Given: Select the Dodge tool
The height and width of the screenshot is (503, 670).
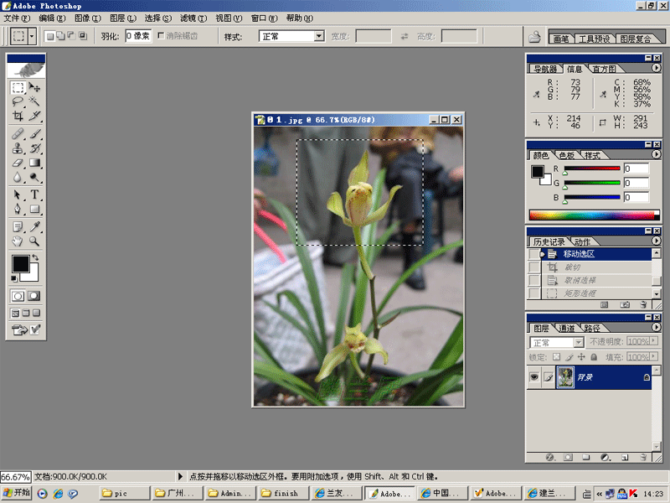Looking at the screenshot, I should click(34, 177).
